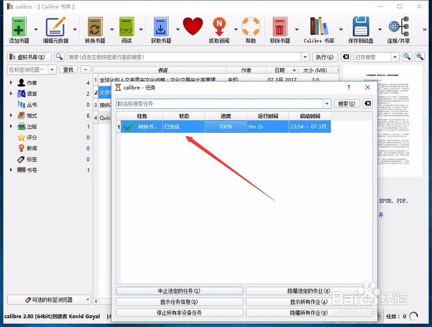Click Save to disk floppy icon

click(x=361, y=26)
